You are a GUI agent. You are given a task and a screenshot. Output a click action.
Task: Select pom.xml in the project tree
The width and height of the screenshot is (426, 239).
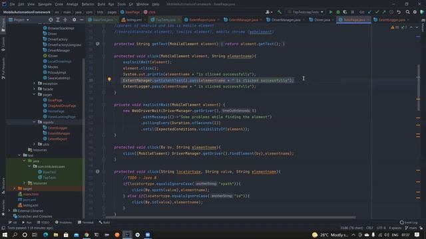point(29,200)
